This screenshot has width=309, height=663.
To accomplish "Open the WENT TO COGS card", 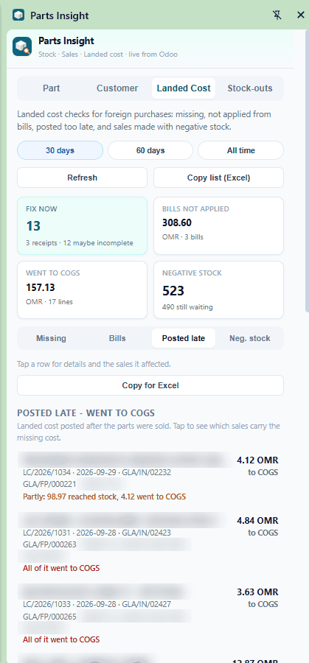I will pos(82,290).
